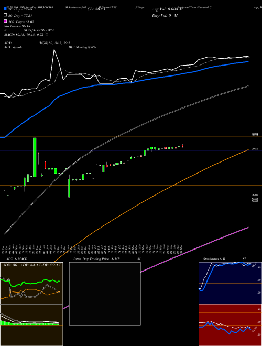
Task: Open the ADX indicator mini chart
Action: [31, 283]
